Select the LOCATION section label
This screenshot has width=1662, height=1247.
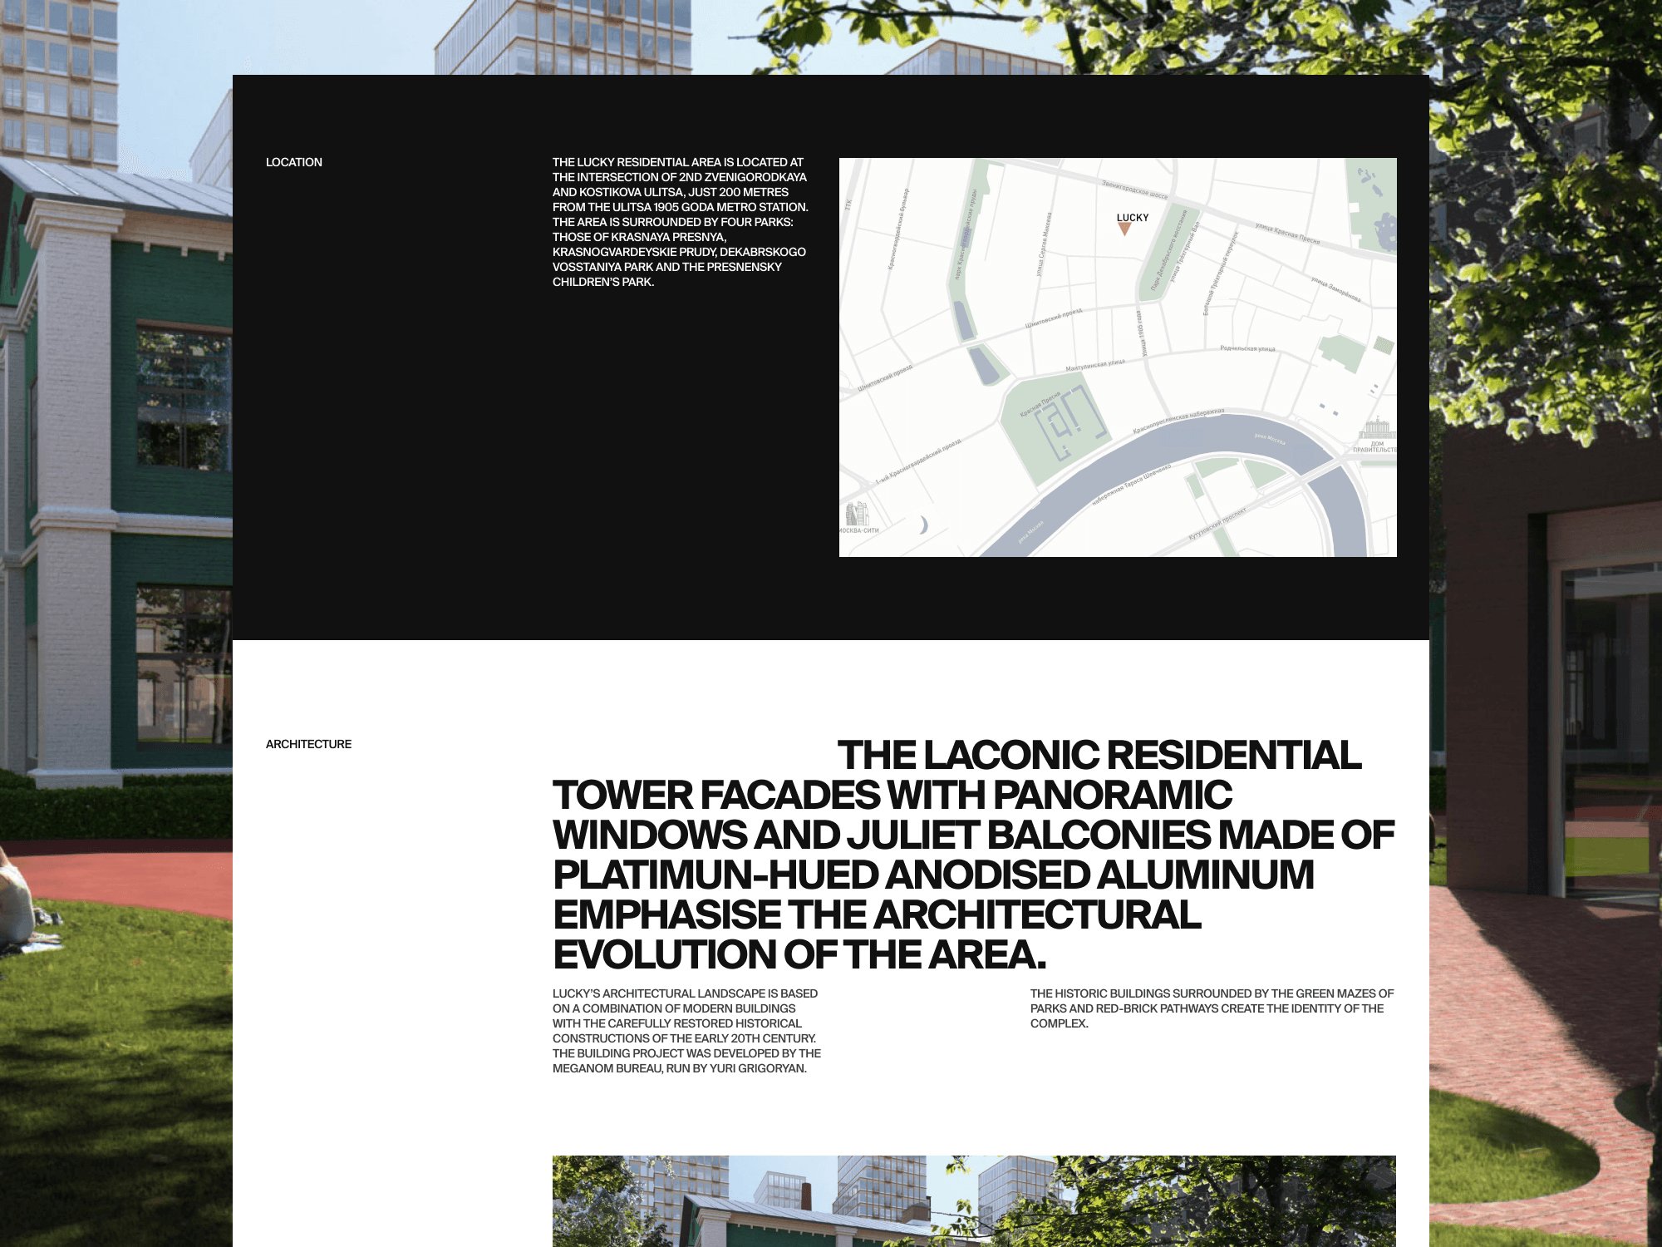[294, 162]
